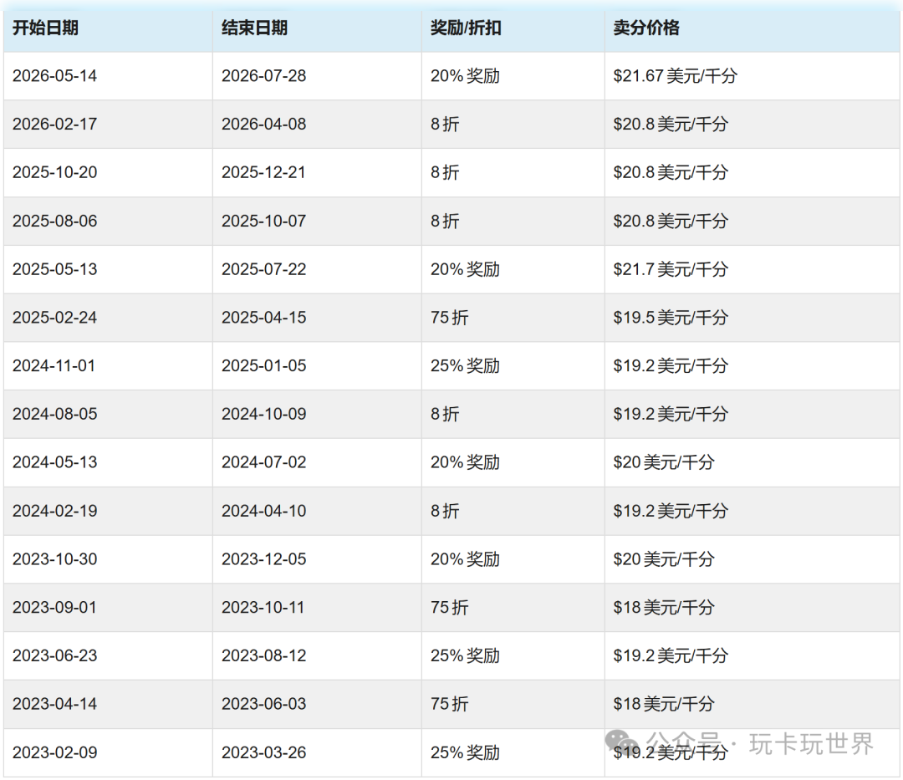Select end date 2024-04-10
Image resolution: width=903 pixels, height=780 pixels.
coord(263,511)
